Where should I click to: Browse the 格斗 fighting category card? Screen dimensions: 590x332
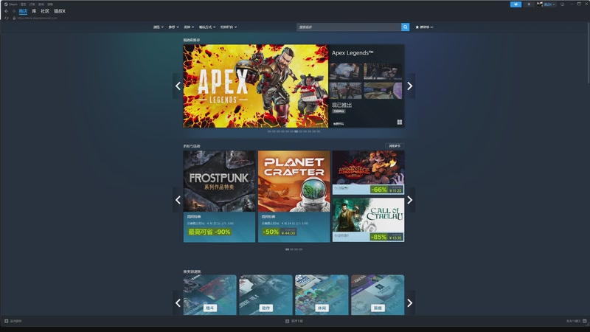[x=210, y=294]
